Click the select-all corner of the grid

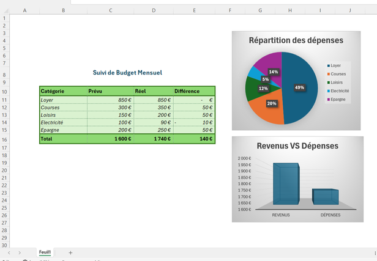pos(5,10)
